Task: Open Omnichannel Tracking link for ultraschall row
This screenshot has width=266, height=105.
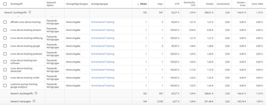Action: [103, 70]
